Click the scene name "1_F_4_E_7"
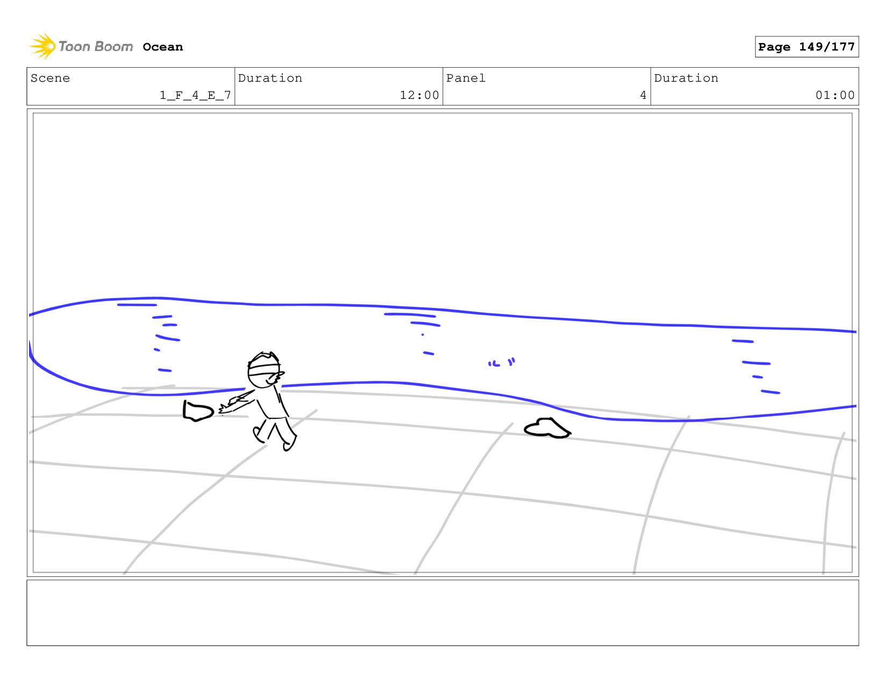The image size is (886, 686). 195,95
